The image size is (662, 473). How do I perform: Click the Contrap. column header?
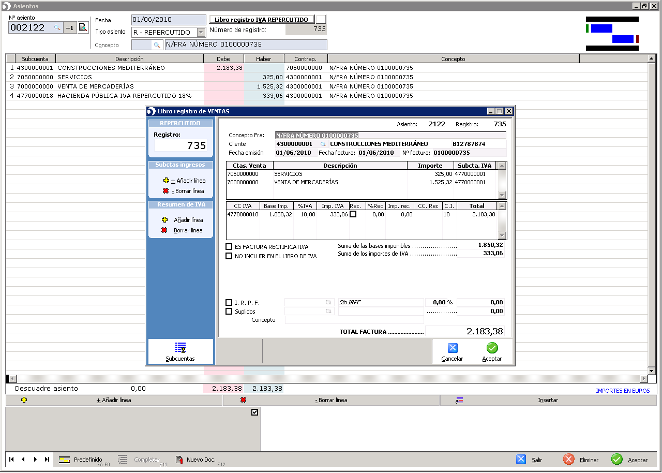click(306, 59)
